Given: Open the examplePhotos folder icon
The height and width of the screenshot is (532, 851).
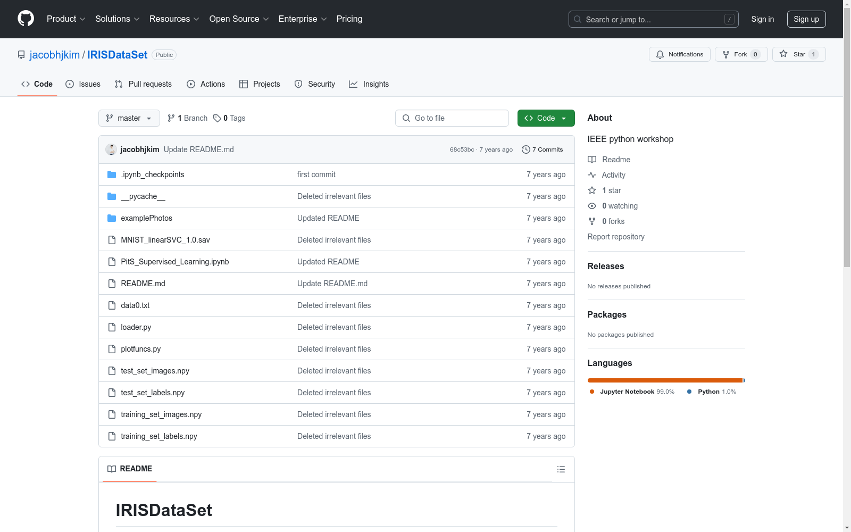Looking at the screenshot, I should 112,218.
